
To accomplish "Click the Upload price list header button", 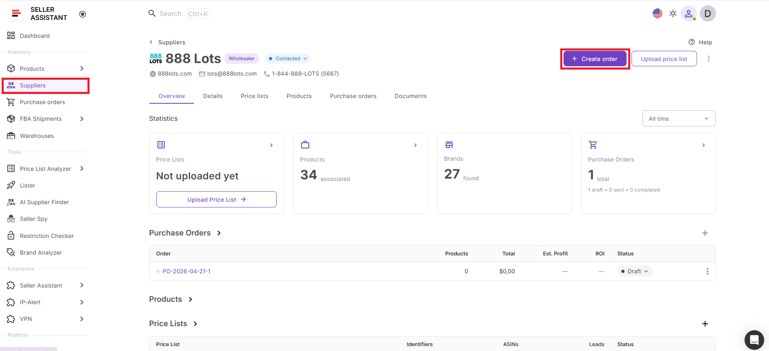I will [664, 59].
